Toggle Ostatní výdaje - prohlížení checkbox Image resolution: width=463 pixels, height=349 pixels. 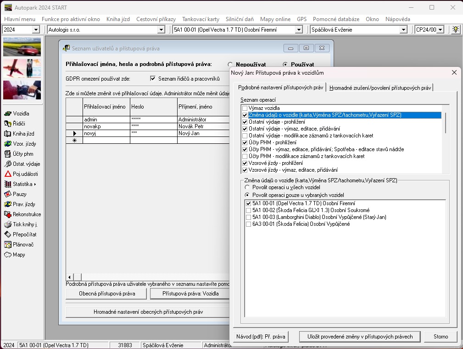(245, 122)
